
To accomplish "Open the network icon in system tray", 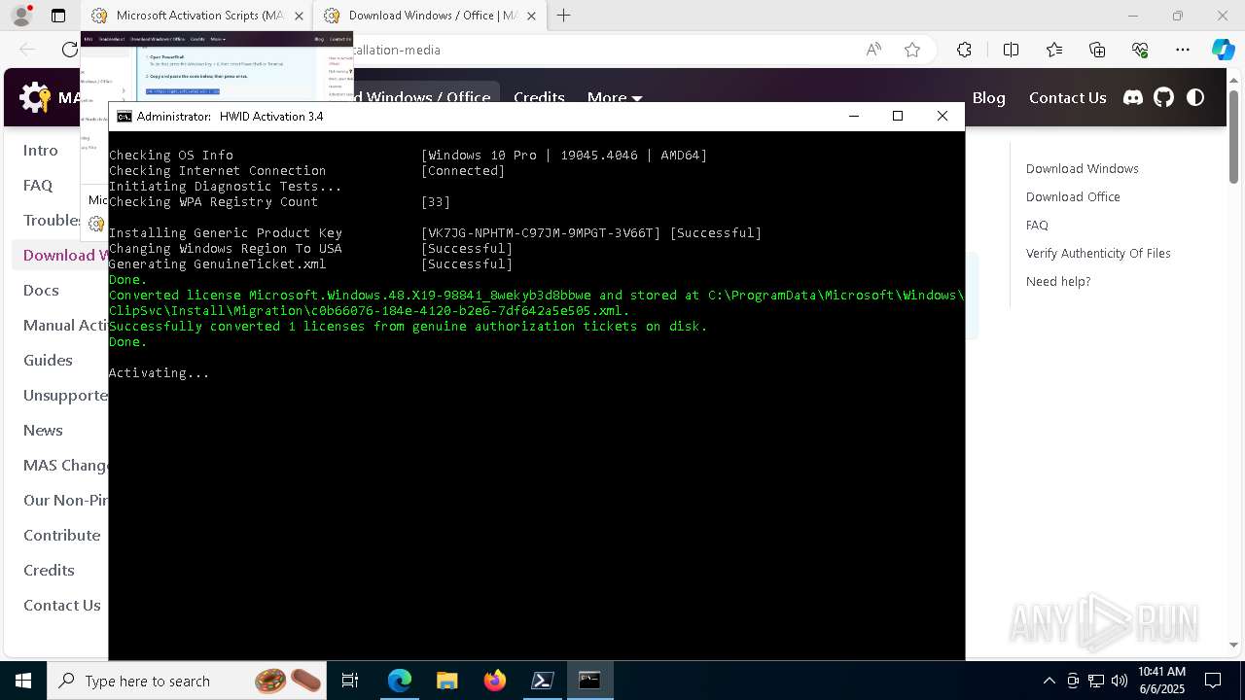I will pyautogui.click(x=1096, y=681).
